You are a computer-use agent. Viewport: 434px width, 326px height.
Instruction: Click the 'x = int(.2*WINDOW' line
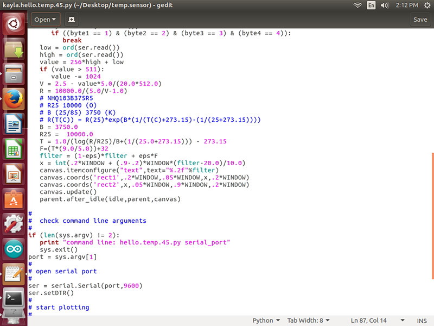point(142,163)
